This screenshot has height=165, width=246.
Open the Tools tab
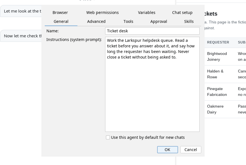(x=128, y=21)
